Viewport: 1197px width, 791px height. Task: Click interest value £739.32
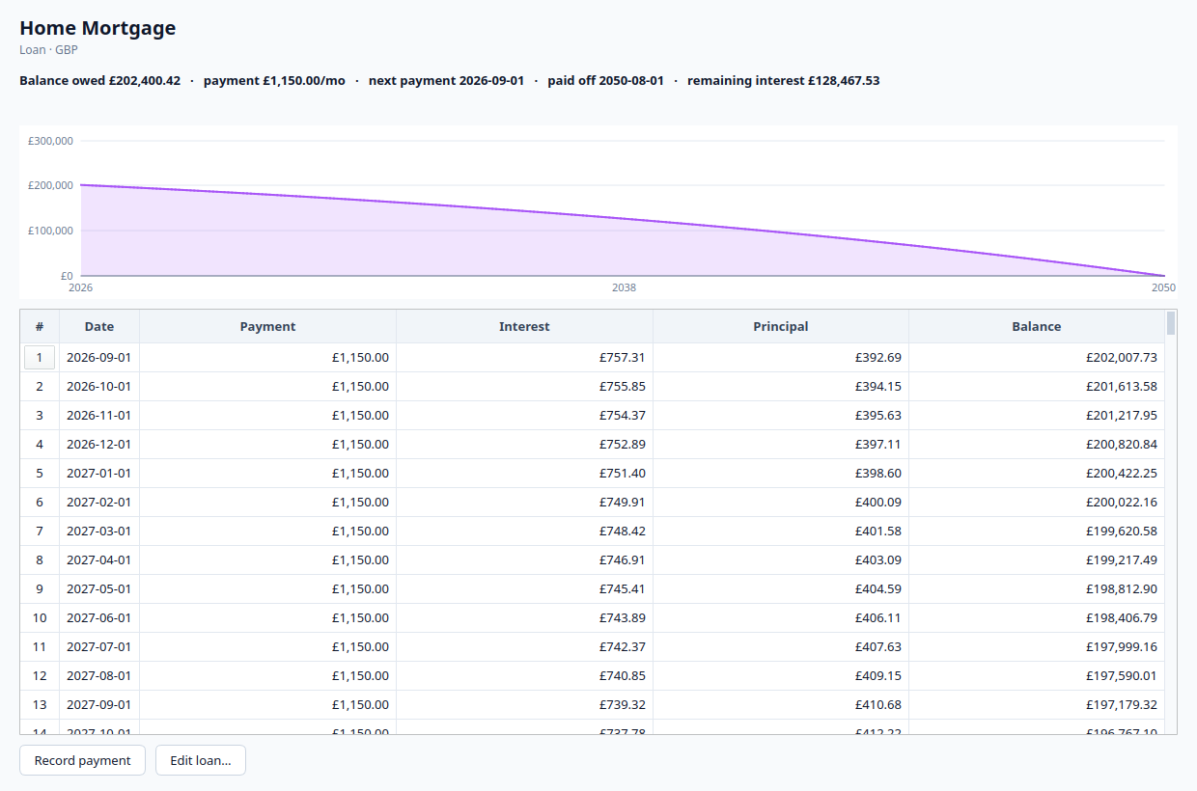(623, 705)
